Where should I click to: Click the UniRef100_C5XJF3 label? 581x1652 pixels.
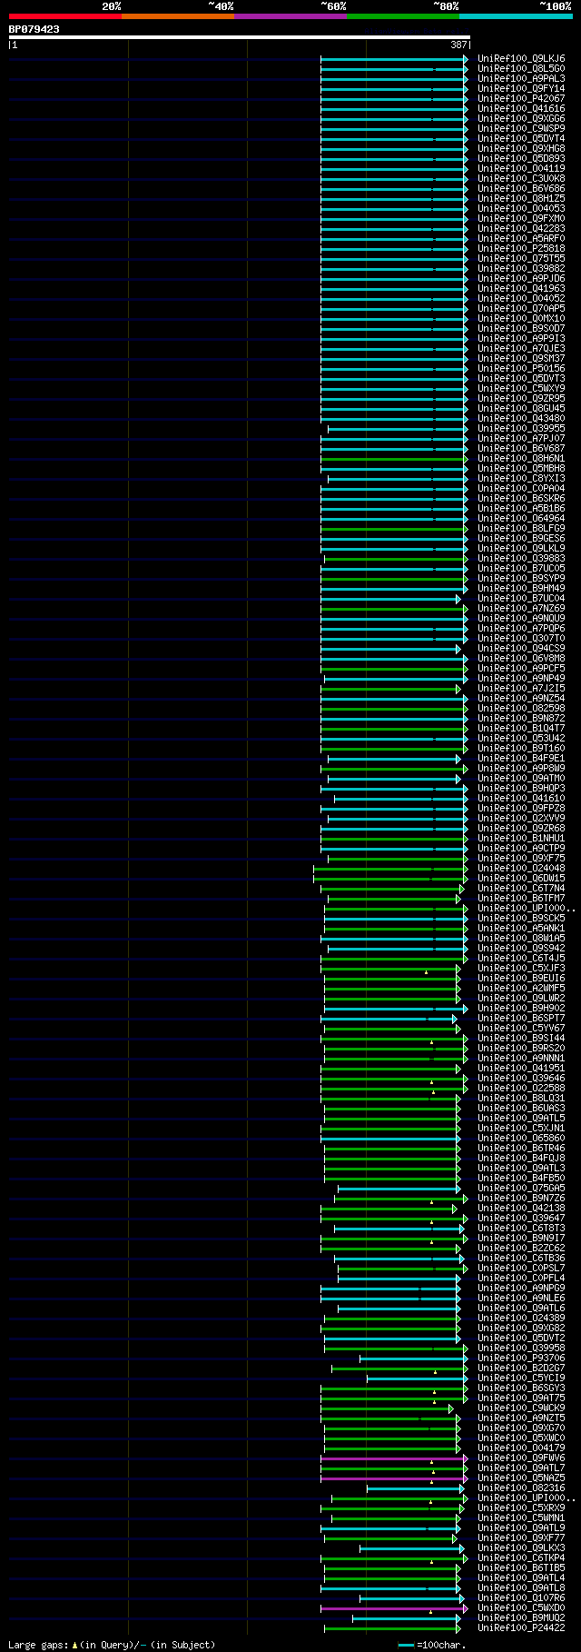[521, 969]
